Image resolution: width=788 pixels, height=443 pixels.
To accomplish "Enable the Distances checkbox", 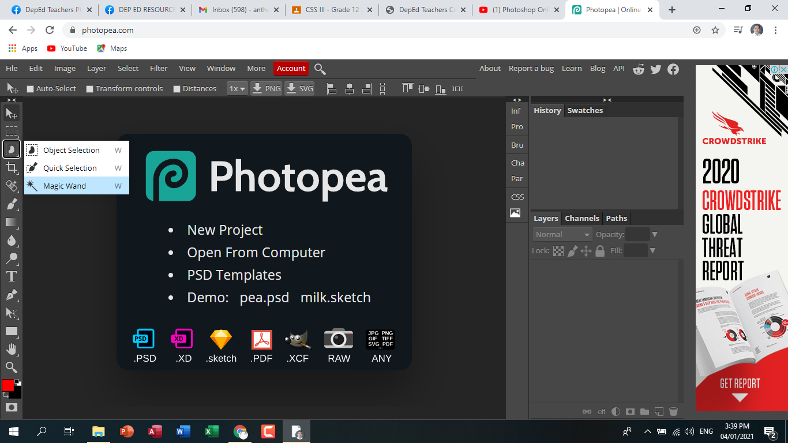I will [x=177, y=89].
